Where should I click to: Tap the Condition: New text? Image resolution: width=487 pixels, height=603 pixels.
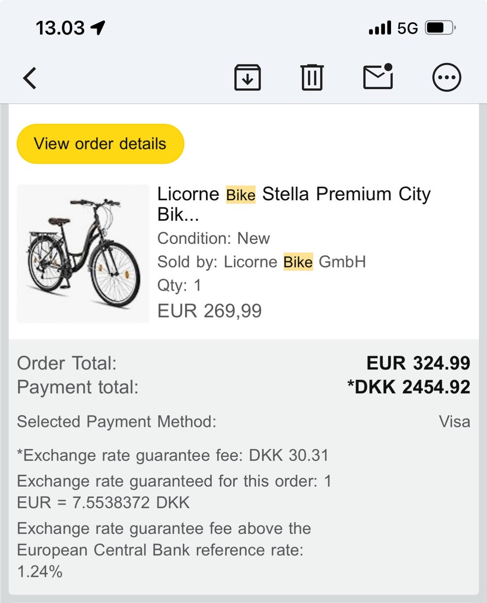pos(214,238)
